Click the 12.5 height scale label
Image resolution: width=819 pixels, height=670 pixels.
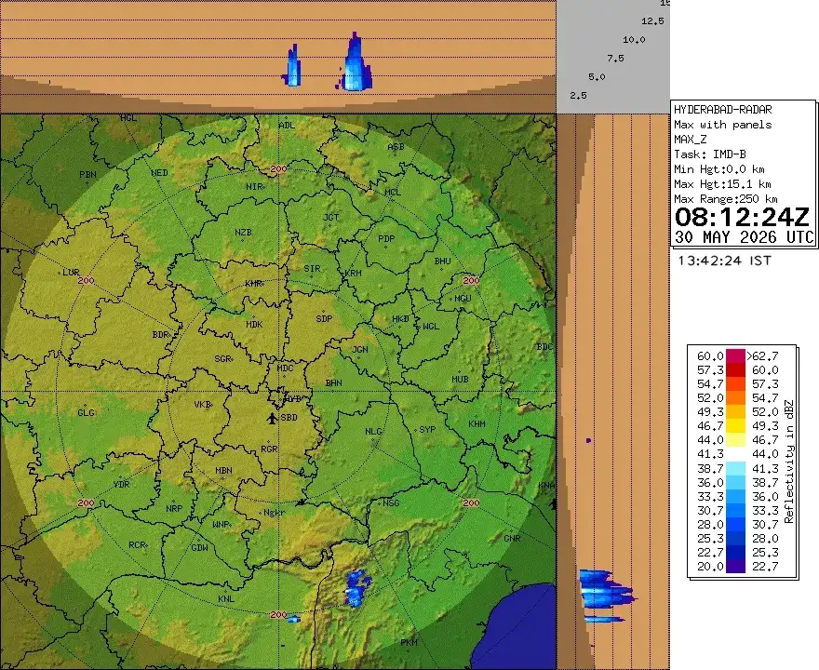652,20
